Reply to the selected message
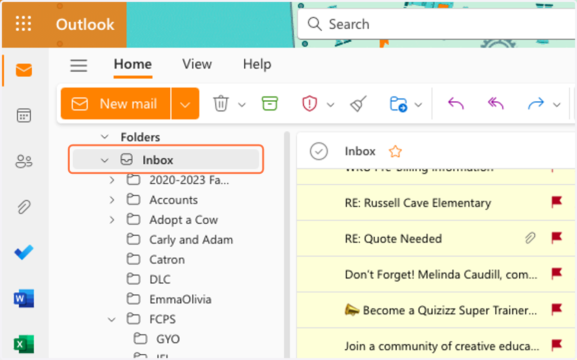577x360 pixels. point(455,103)
